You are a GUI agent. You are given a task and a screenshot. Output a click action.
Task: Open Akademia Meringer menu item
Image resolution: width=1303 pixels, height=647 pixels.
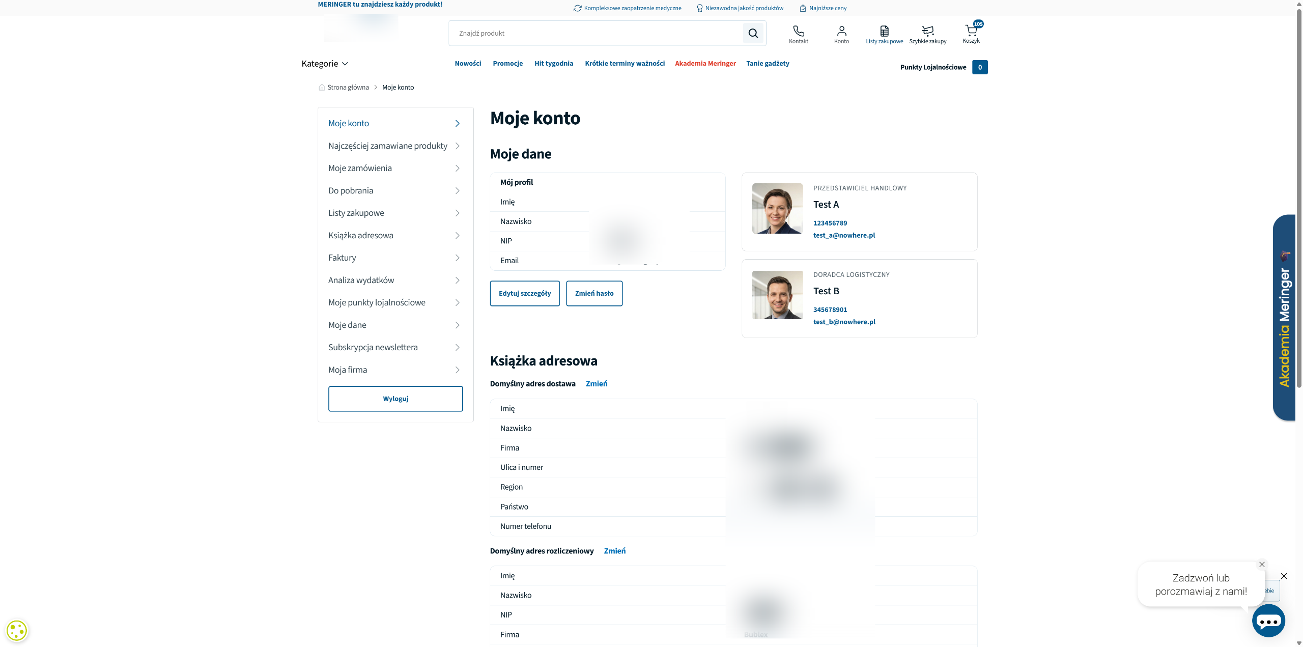pos(705,64)
